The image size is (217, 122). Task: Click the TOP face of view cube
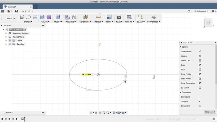(x=208, y=23)
